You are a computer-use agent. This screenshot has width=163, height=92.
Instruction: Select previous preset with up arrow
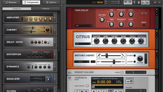(x=106, y=1)
